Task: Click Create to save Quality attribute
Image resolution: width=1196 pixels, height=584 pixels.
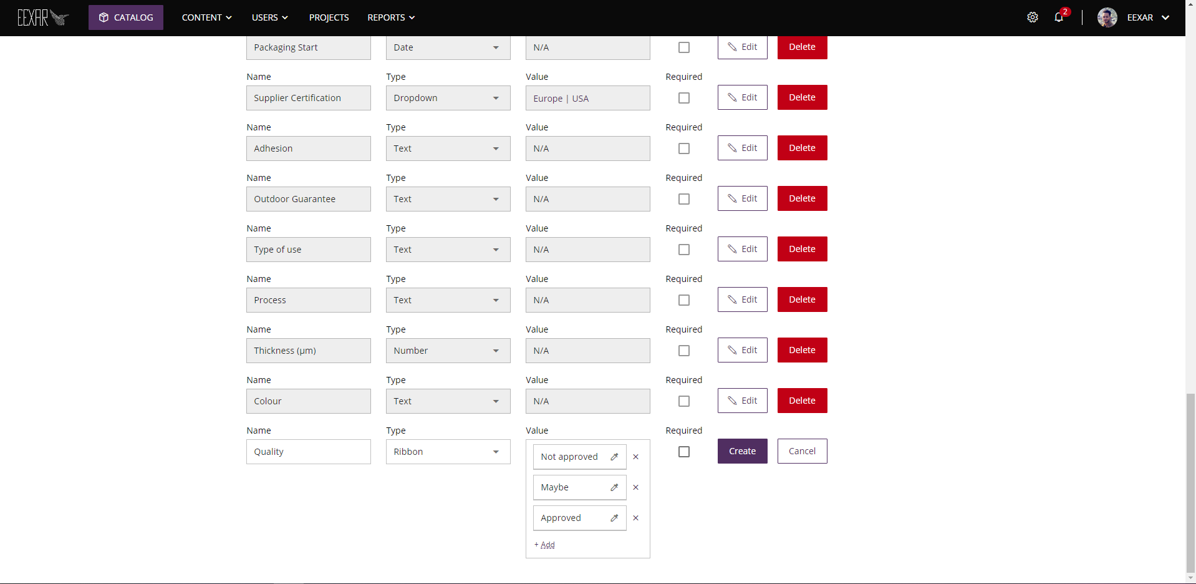Action: click(x=742, y=451)
